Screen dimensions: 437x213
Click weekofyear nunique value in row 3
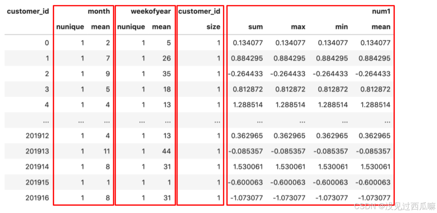pyautogui.click(x=143, y=89)
